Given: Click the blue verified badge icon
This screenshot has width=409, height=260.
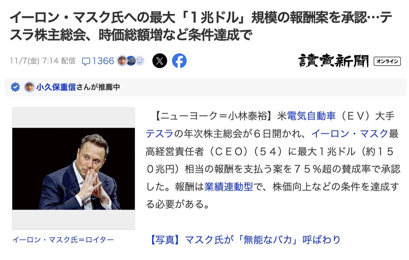Looking at the screenshot, I should (15, 87).
